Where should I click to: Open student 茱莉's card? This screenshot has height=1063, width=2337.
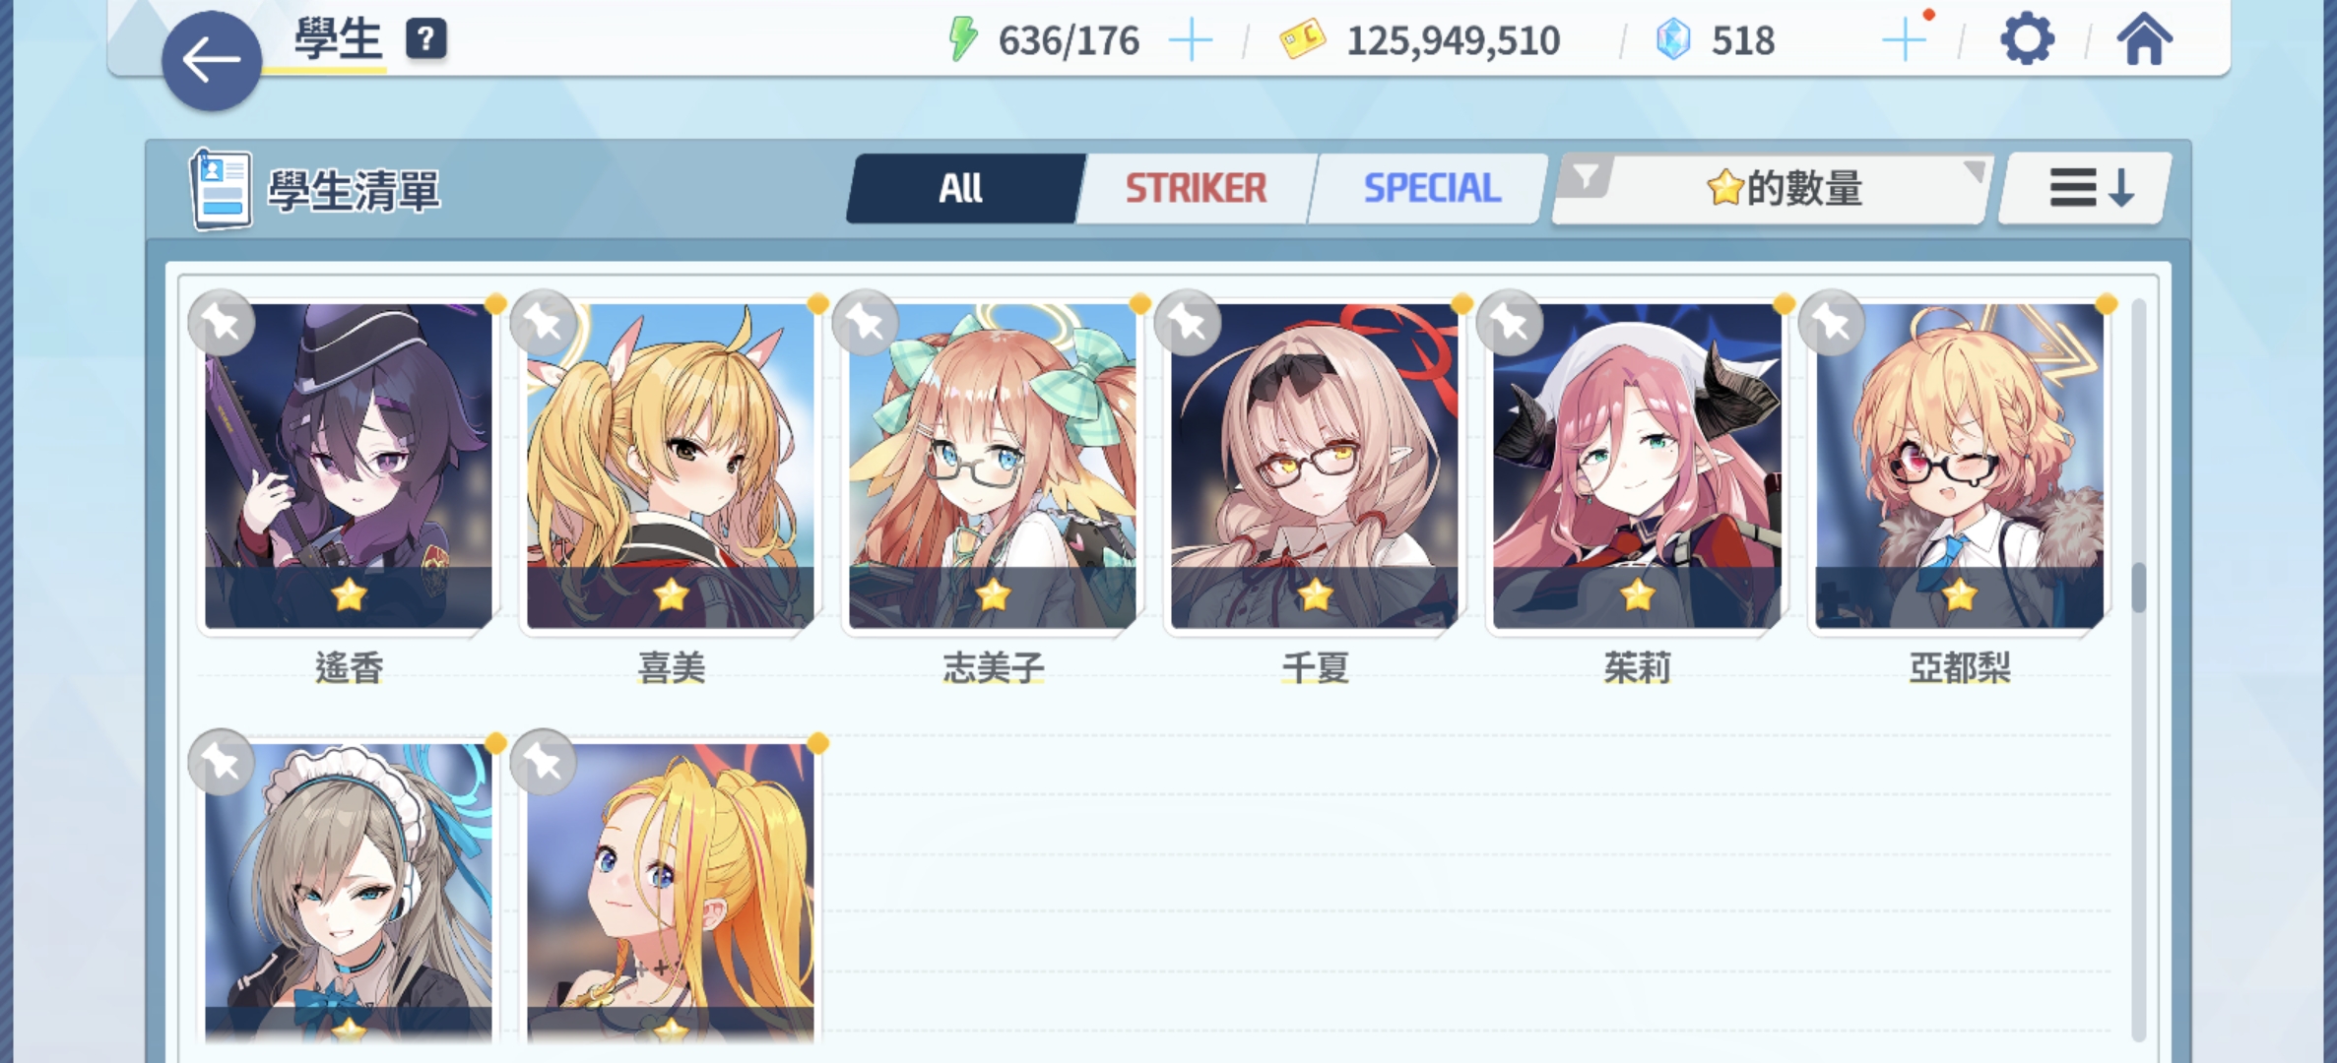point(1637,467)
